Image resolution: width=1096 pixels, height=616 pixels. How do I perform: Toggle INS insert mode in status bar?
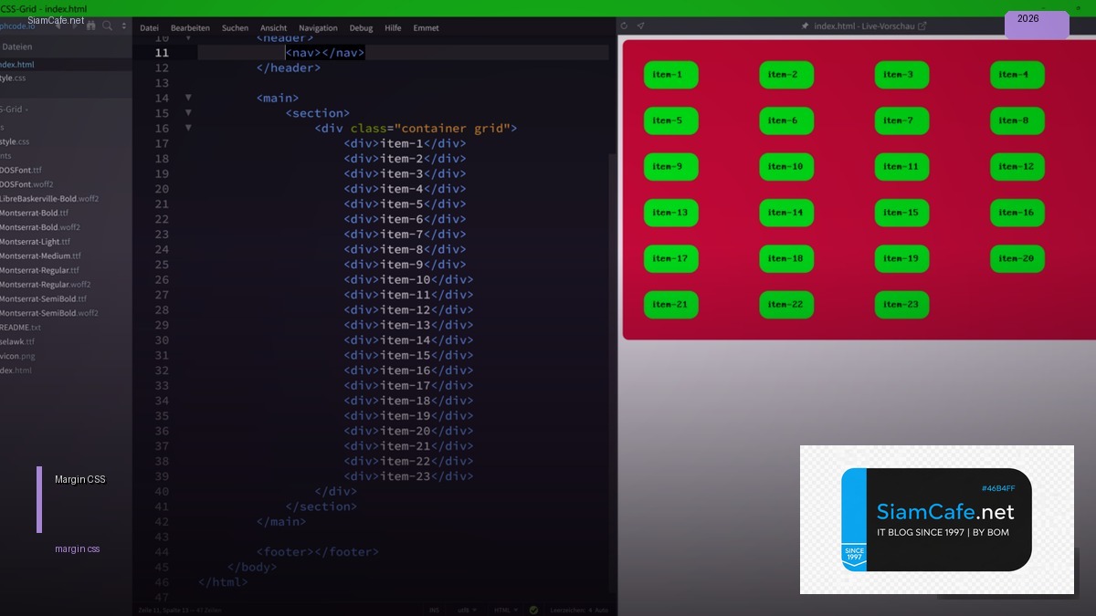[x=433, y=610]
